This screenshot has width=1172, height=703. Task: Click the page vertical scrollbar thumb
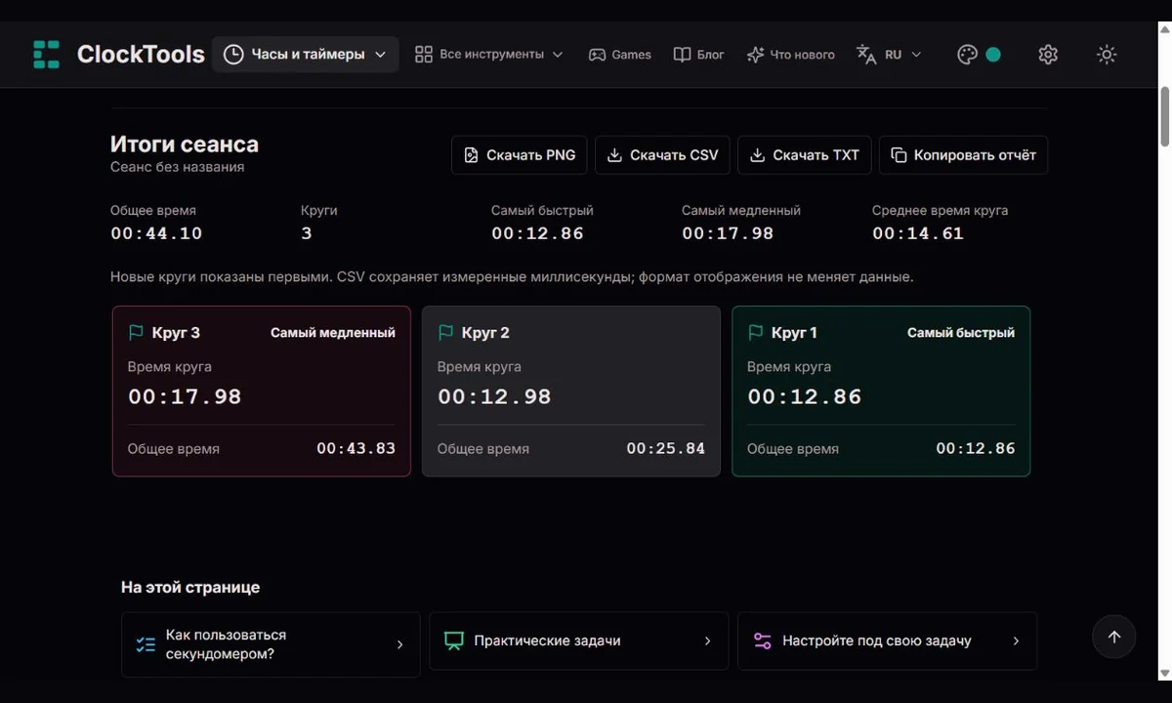tap(1164, 117)
